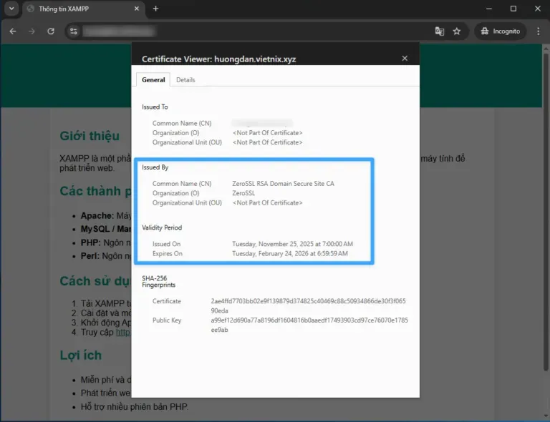Image resolution: width=550 pixels, height=422 pixels.
Task: Open the tab search dropdown chevron
Action: [11, 9]
